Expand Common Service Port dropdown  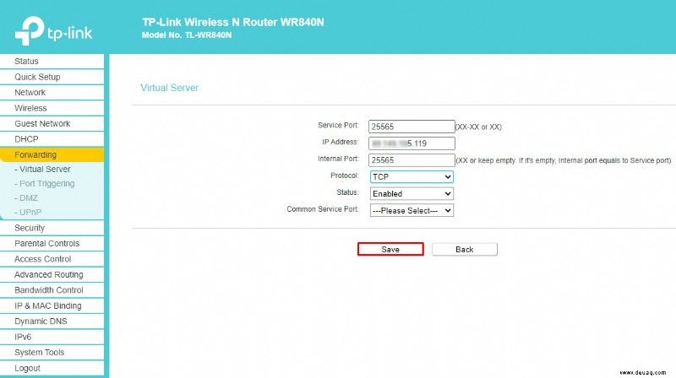coord(412,211)
